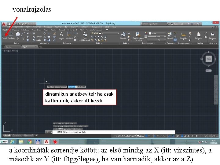Open Internet Explorer from the taskbar

point(12,142)
